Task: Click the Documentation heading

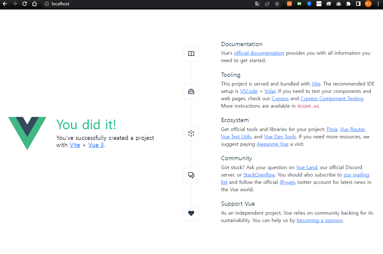Action: coord(242,44)
